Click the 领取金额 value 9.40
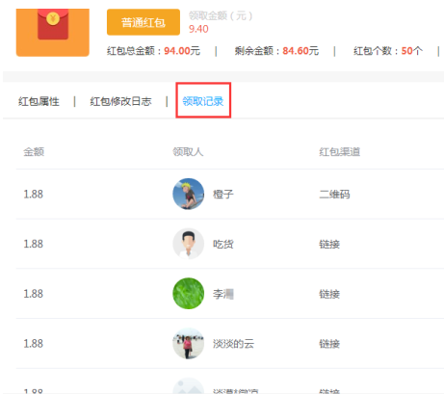Screen dimensions: 444x394 click(198, 29)
